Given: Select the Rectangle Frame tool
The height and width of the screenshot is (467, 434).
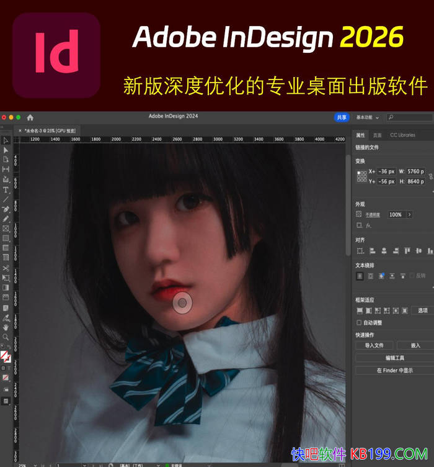Looking at the screenshot, I should coord(6,229).
